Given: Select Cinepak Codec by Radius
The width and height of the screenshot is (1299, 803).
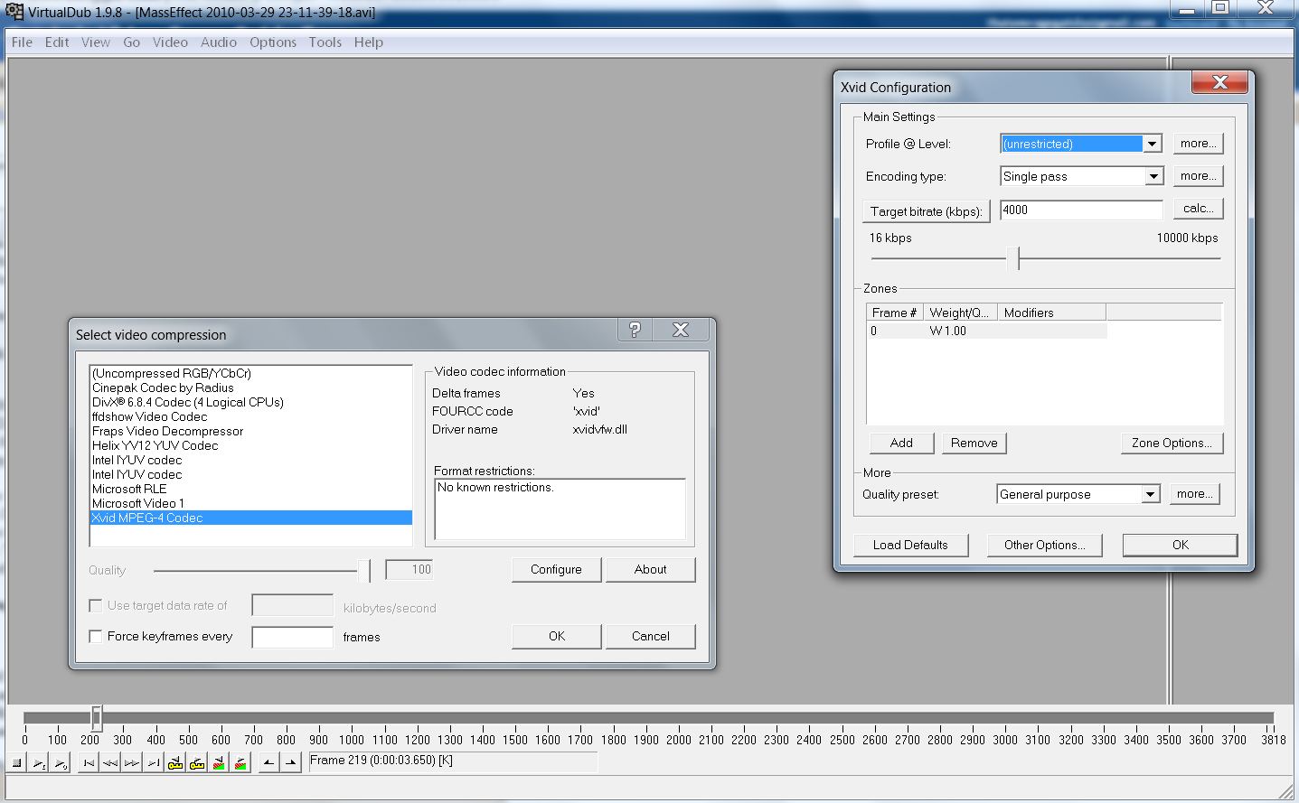Looking at the screenshot, I should click(x=251, y=387).
